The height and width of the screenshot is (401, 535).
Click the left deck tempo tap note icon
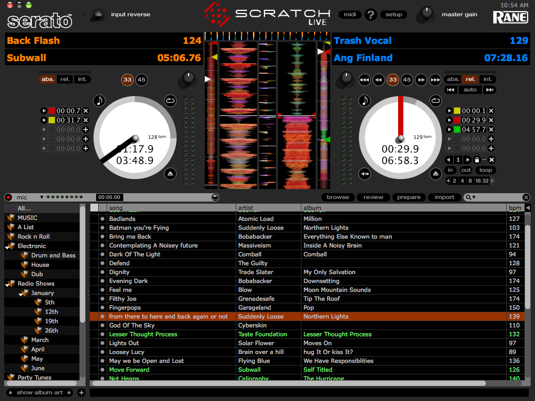[x=99, y=101]
